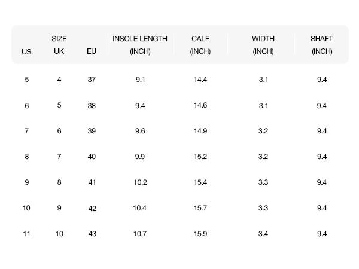Click the UK sub-header
359x269 pixels.
pyautogui.click(x=59, y=51)
